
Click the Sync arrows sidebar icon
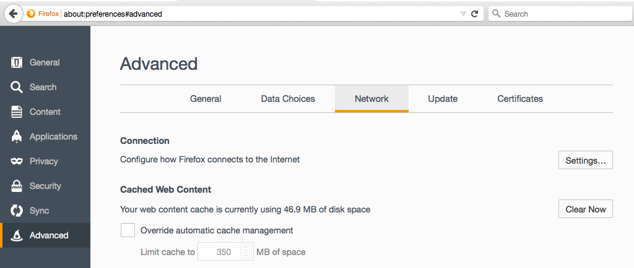[x=17, y=211]
